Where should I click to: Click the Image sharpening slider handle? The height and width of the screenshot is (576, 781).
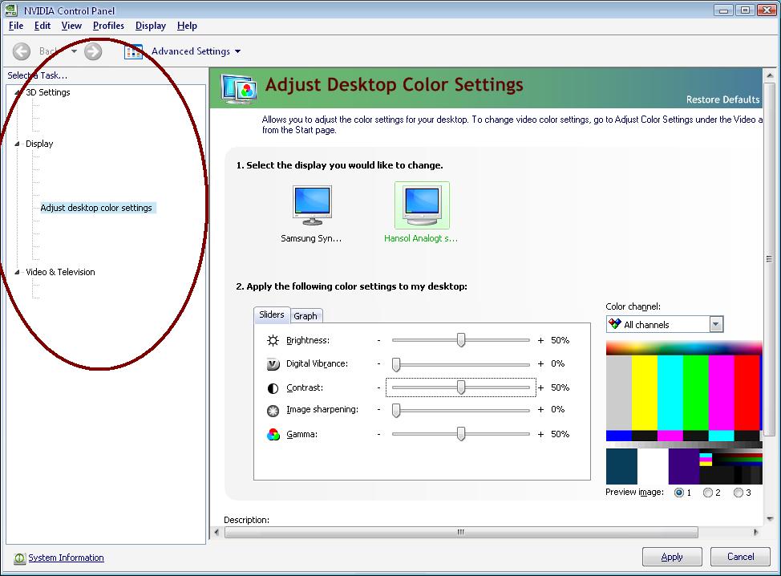point(396,410)
